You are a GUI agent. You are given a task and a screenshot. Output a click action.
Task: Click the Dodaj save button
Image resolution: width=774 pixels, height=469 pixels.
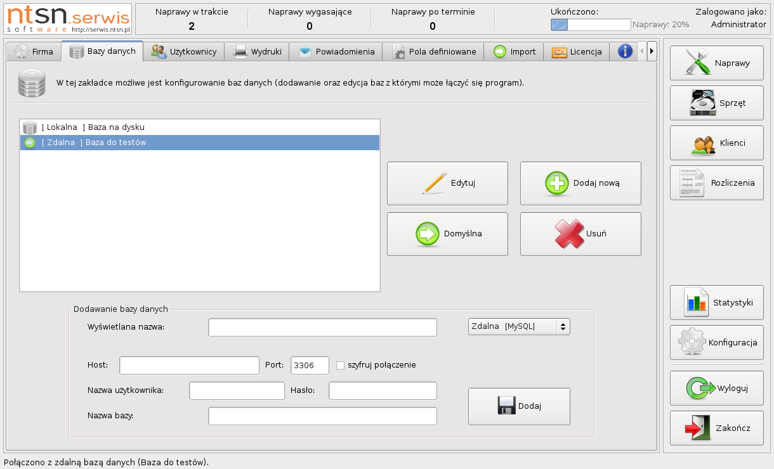[518, 406]
